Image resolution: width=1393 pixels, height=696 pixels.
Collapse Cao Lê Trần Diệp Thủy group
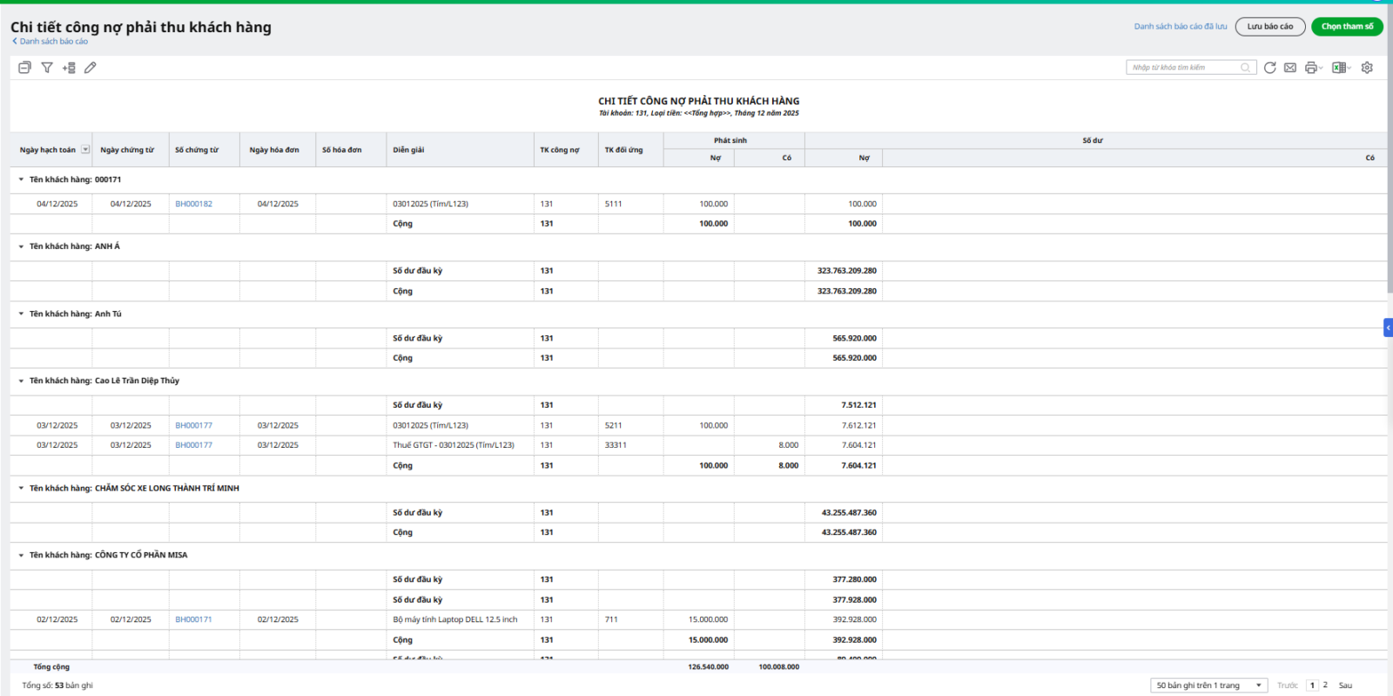tap(22, 381)
